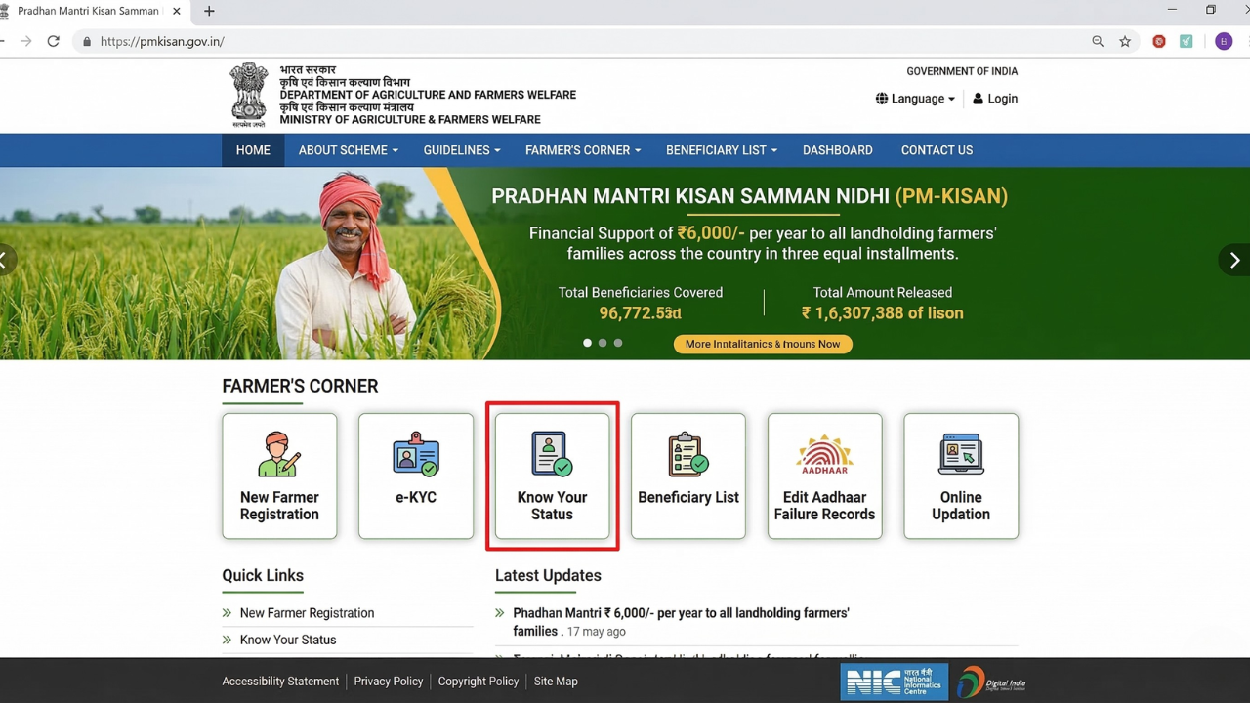Select Edit Aadhaar Failure Records
Image resolution: width=1250 pixels, height=703 pixels.
click(x=824, y=476)
